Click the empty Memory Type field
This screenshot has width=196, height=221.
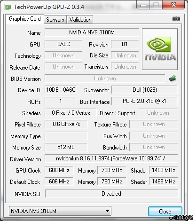66,136
